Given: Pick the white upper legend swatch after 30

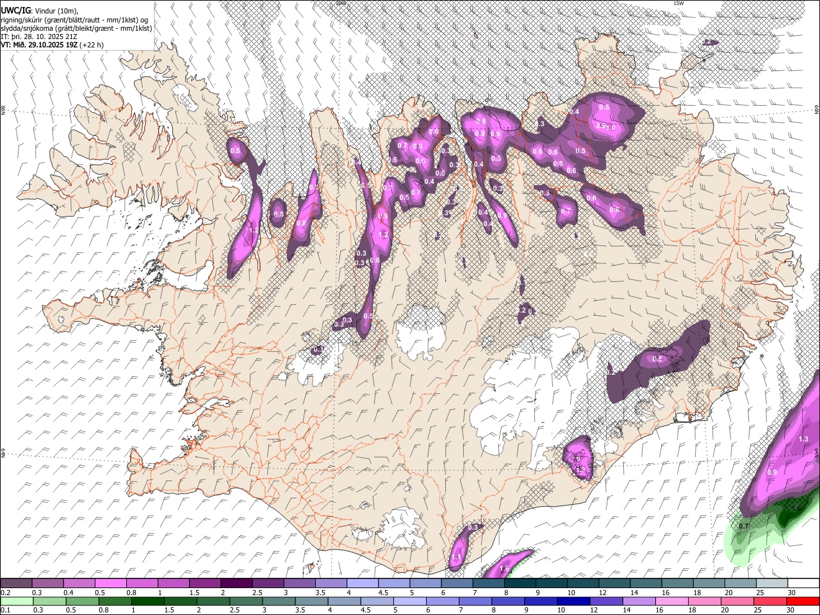Looking at the screenshot, I should coord(803,583).
